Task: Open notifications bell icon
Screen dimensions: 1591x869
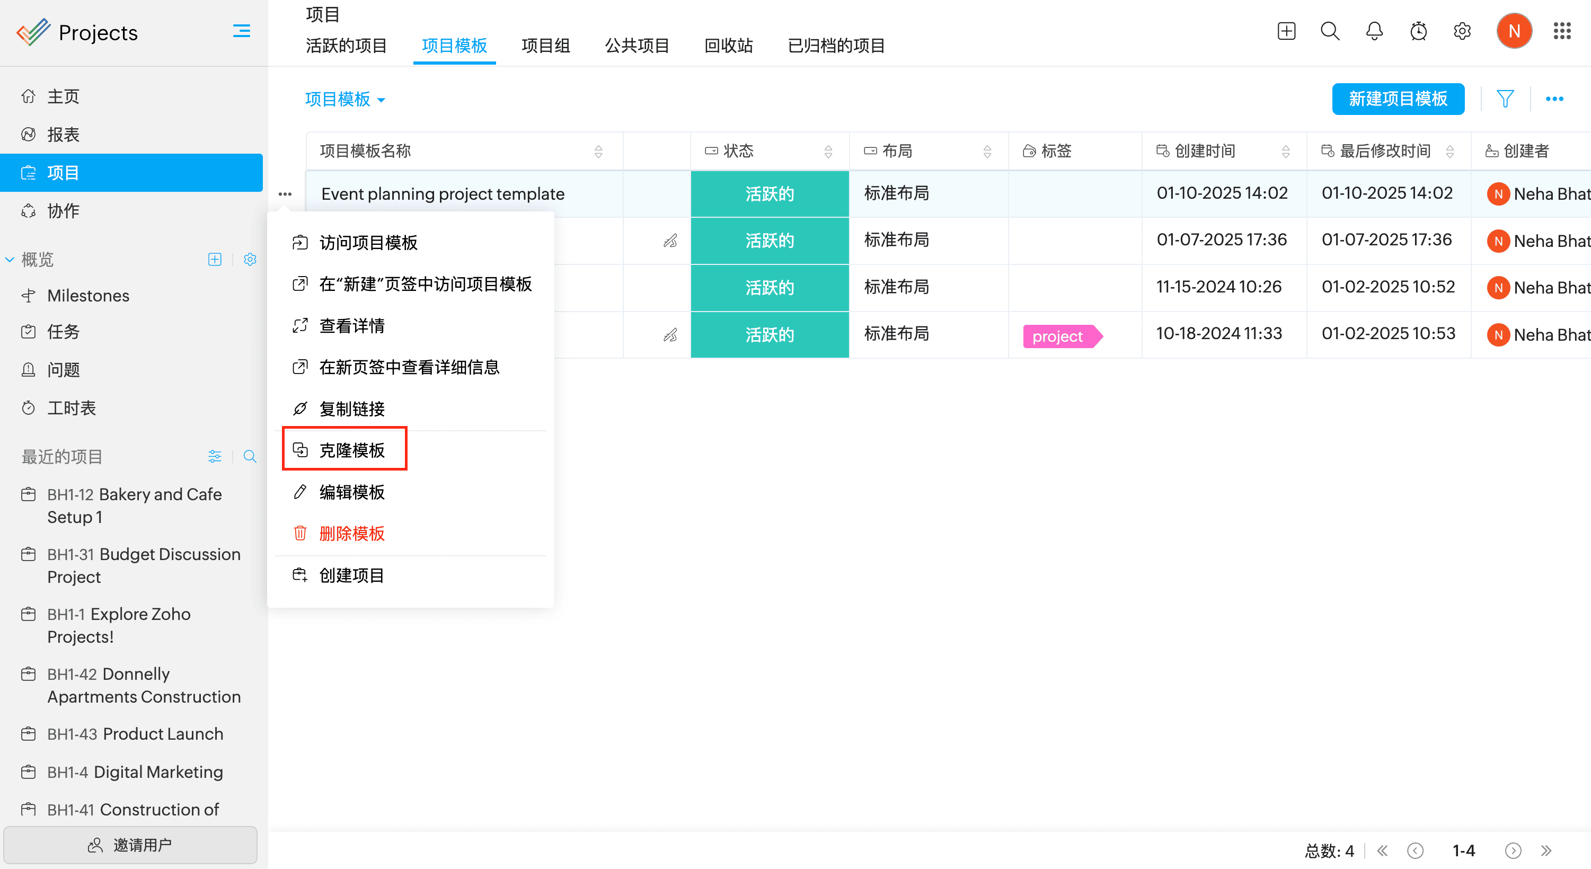Action: [1374, 31]
